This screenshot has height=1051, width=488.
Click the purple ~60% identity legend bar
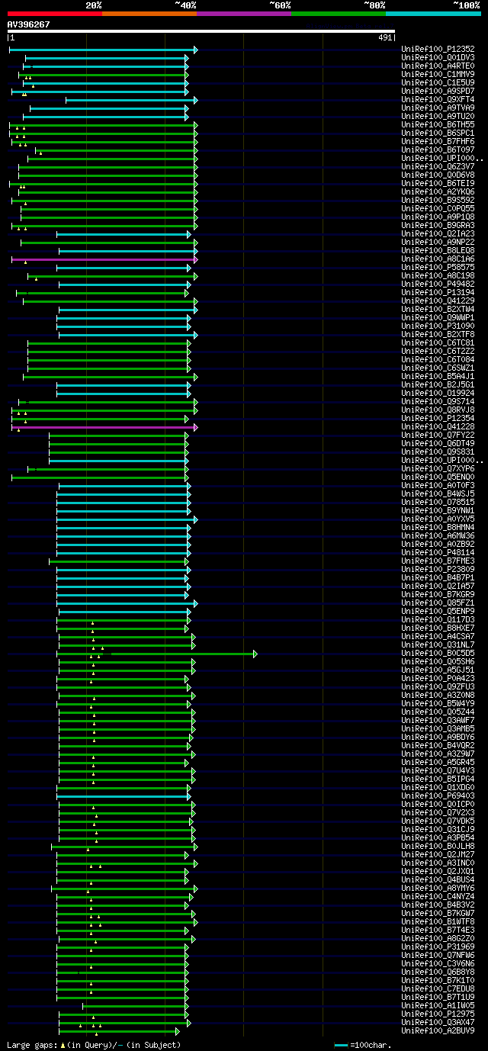pos(243,14)
